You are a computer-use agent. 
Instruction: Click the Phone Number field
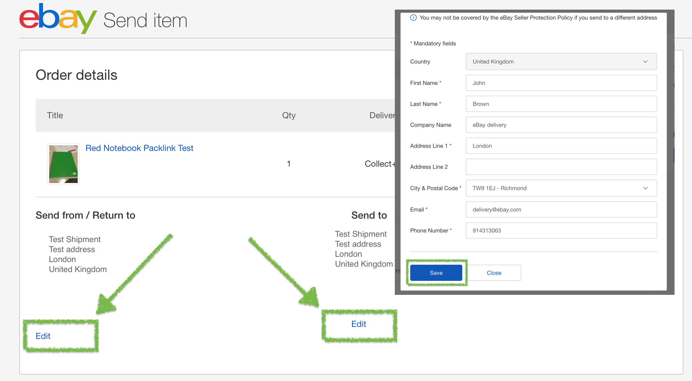tap(561, 230)
